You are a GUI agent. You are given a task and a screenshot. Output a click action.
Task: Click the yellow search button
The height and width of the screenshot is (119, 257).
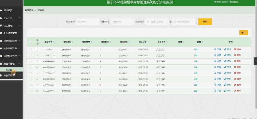pos(205,21)
